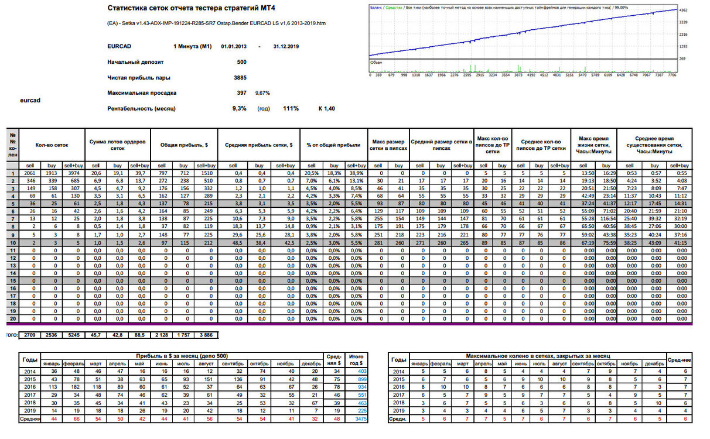Click the profit share cell '20,5%'
Viewport: 710px width, 439px height.
point(311,173)
